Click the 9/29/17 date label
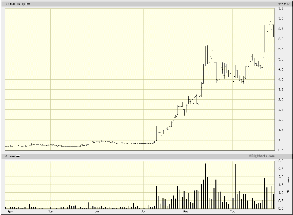Viewport: 293px width, 215px height. (283, 3)
